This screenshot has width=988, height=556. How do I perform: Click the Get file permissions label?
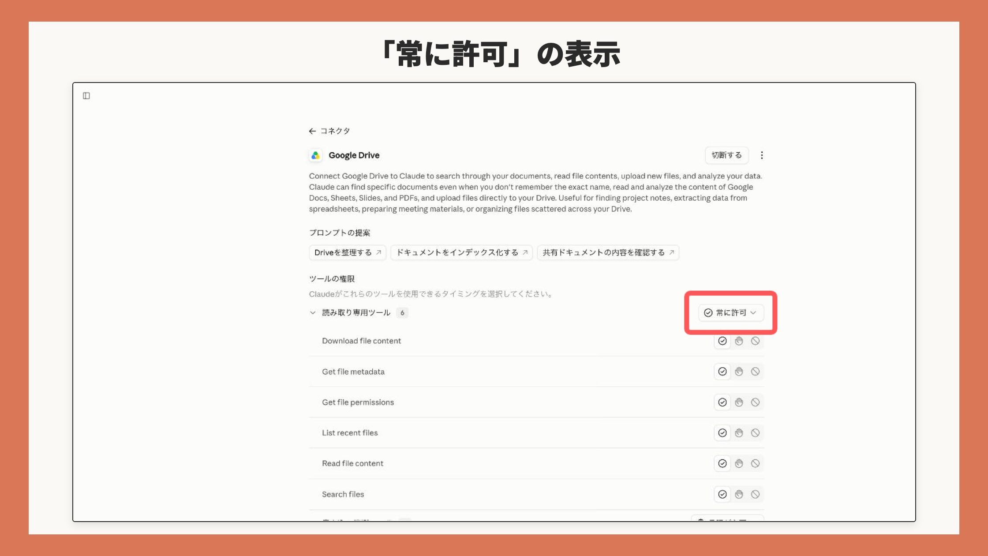[358, 402]
